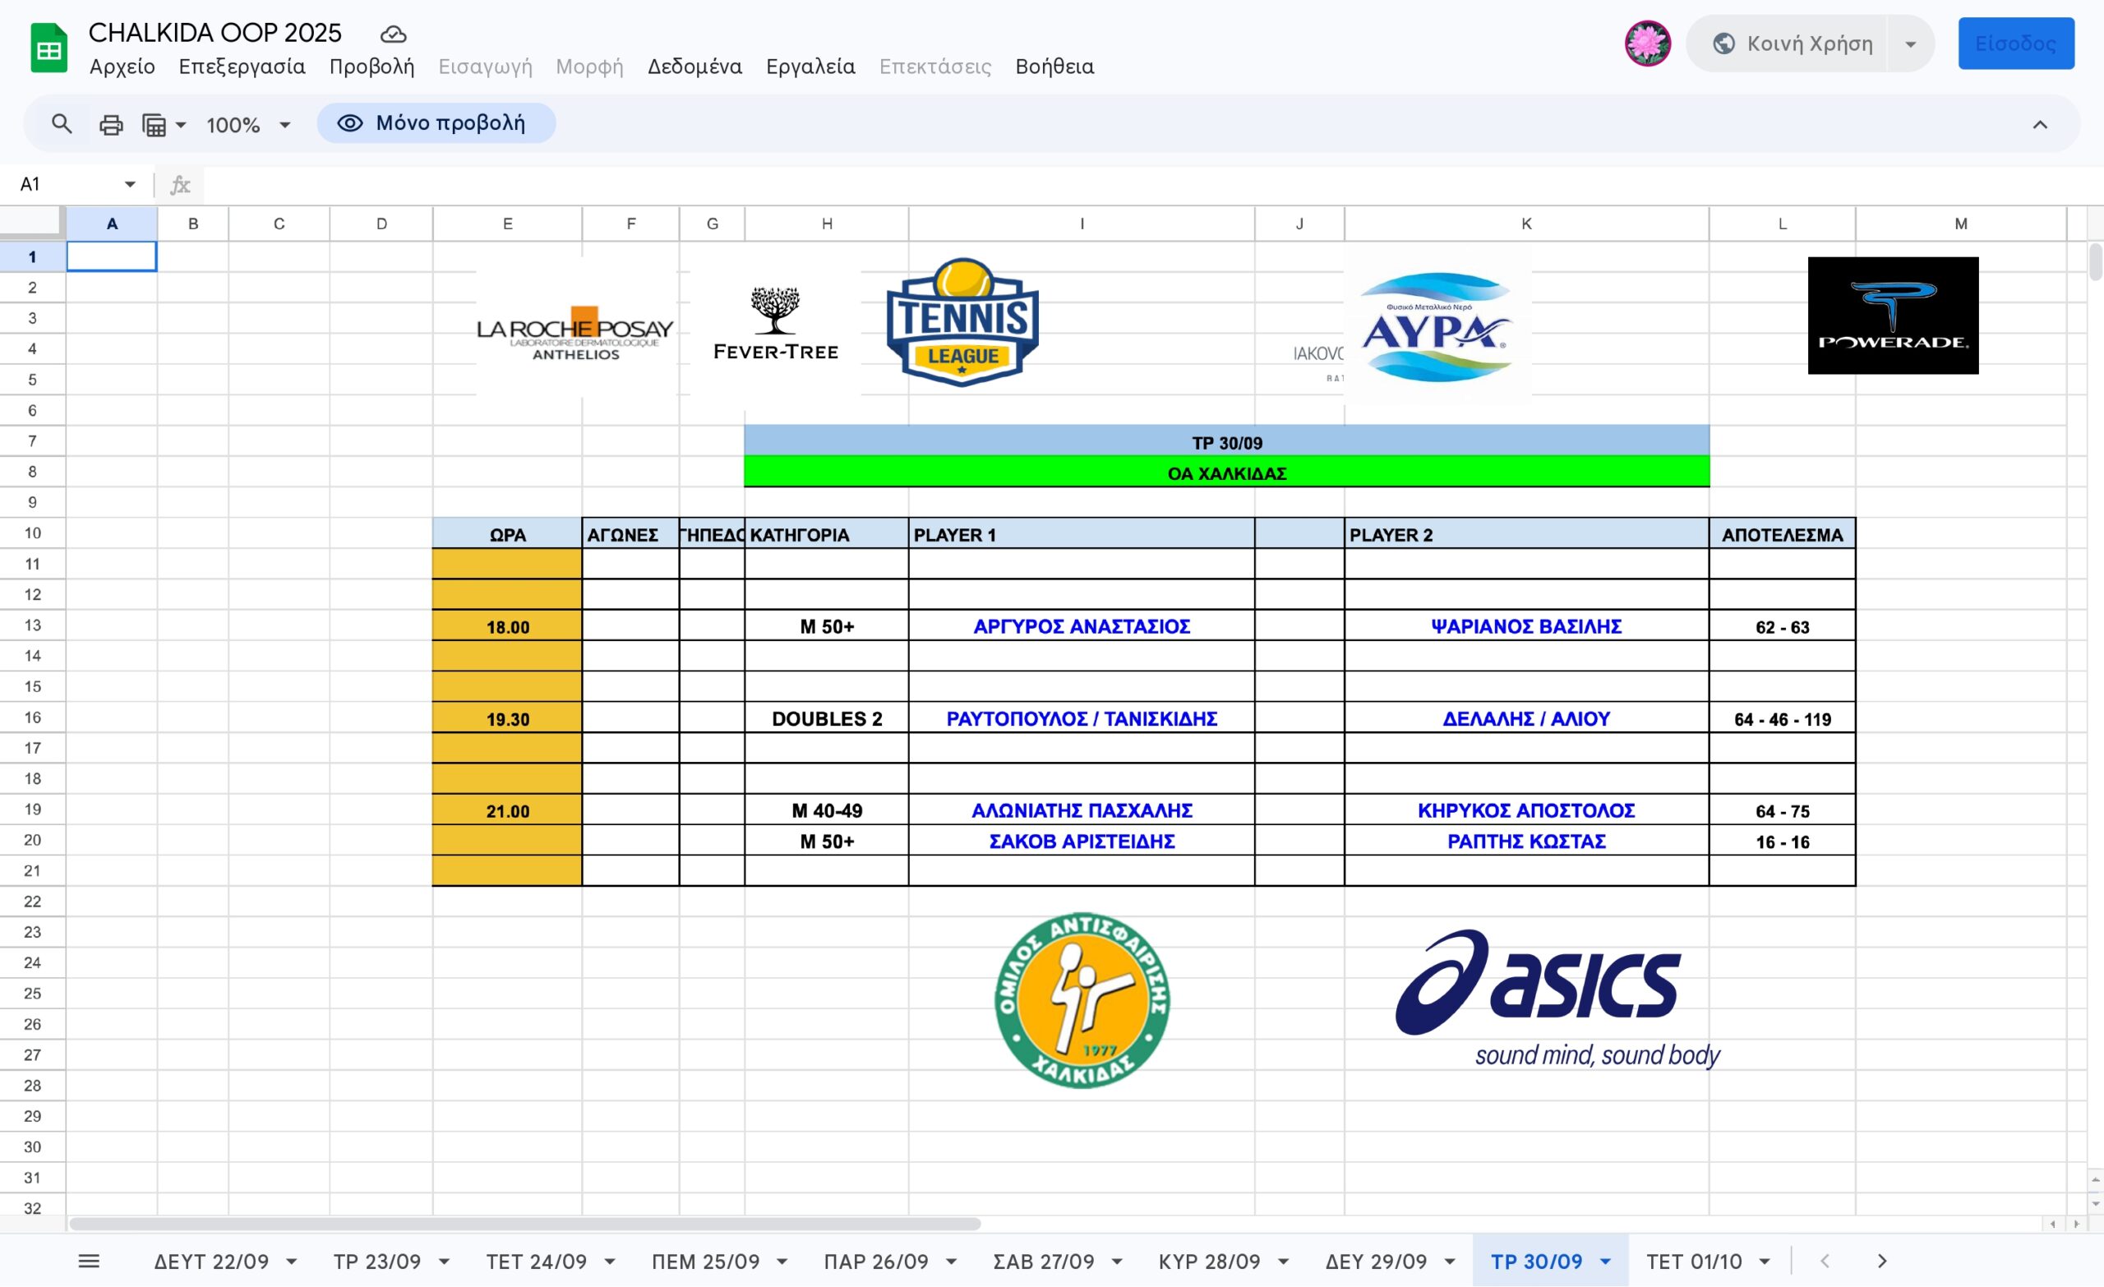Click the blue Είσοδος sign-in button
This screenshot has width=2104, height=1287.
click(x=2015, y=44)
